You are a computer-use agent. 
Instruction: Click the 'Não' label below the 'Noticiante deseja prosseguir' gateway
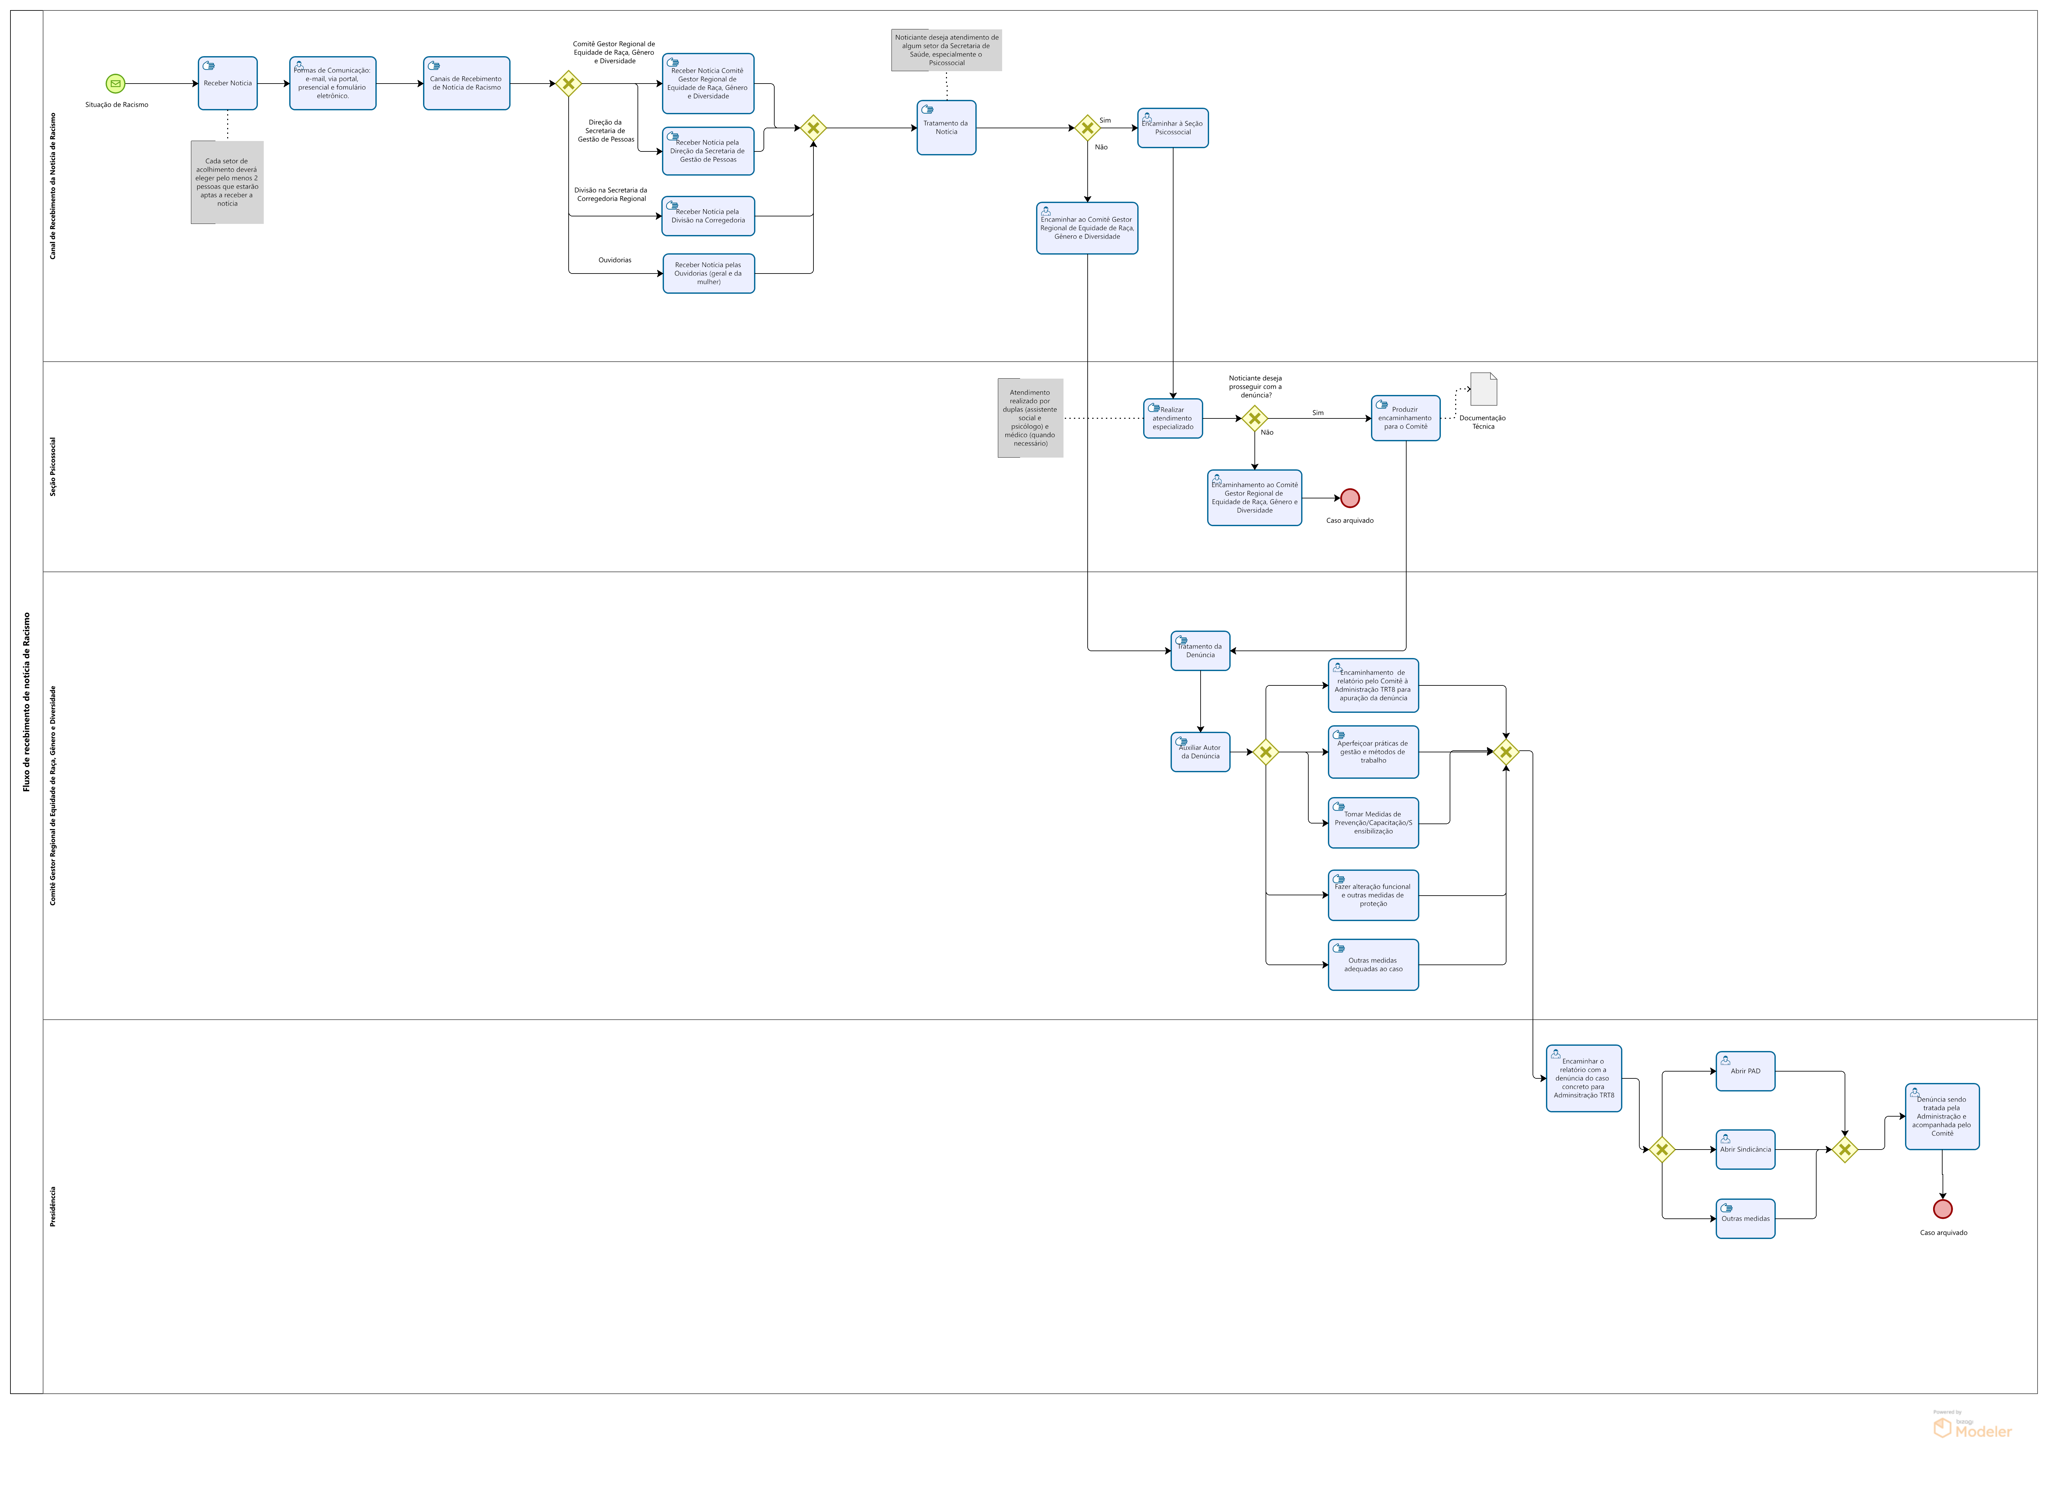(x=1267, y=432)
